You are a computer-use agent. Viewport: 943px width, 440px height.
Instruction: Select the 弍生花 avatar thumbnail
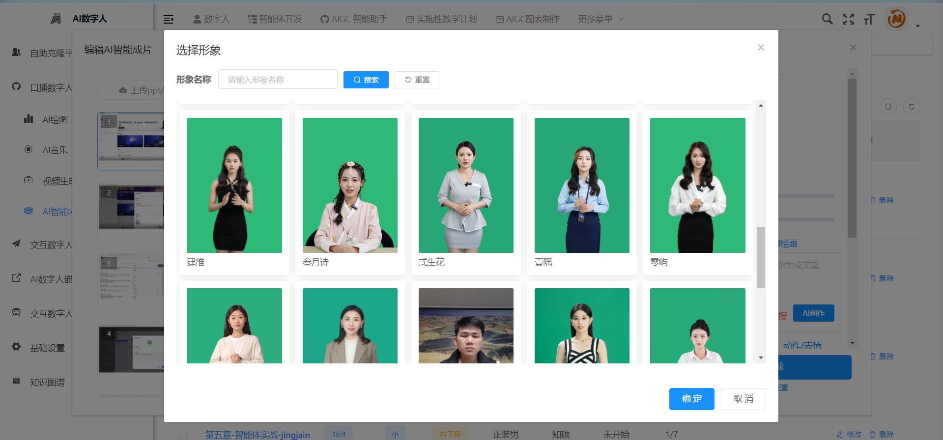[x=466, y=186]
